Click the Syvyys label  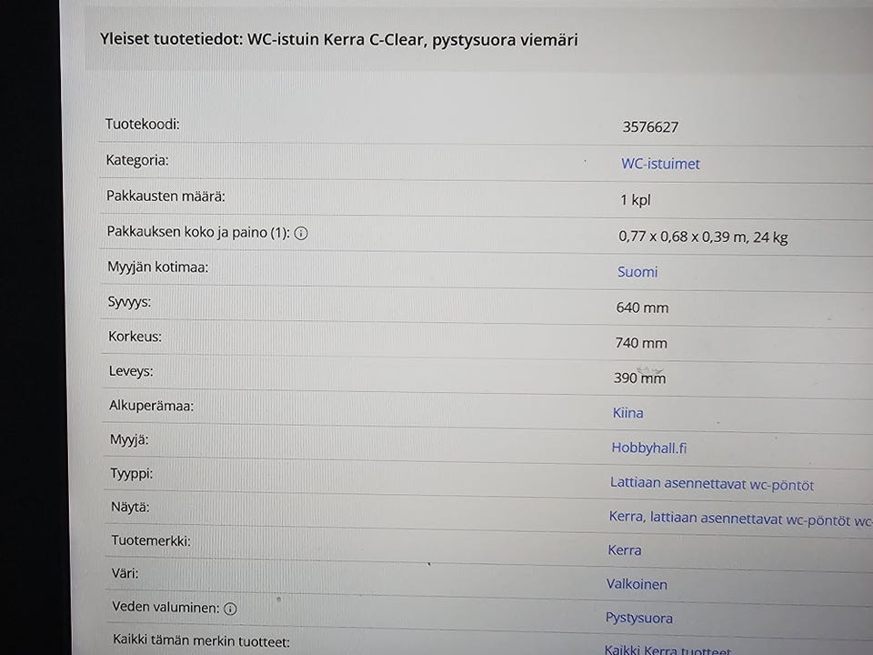[x=129, y=302]
